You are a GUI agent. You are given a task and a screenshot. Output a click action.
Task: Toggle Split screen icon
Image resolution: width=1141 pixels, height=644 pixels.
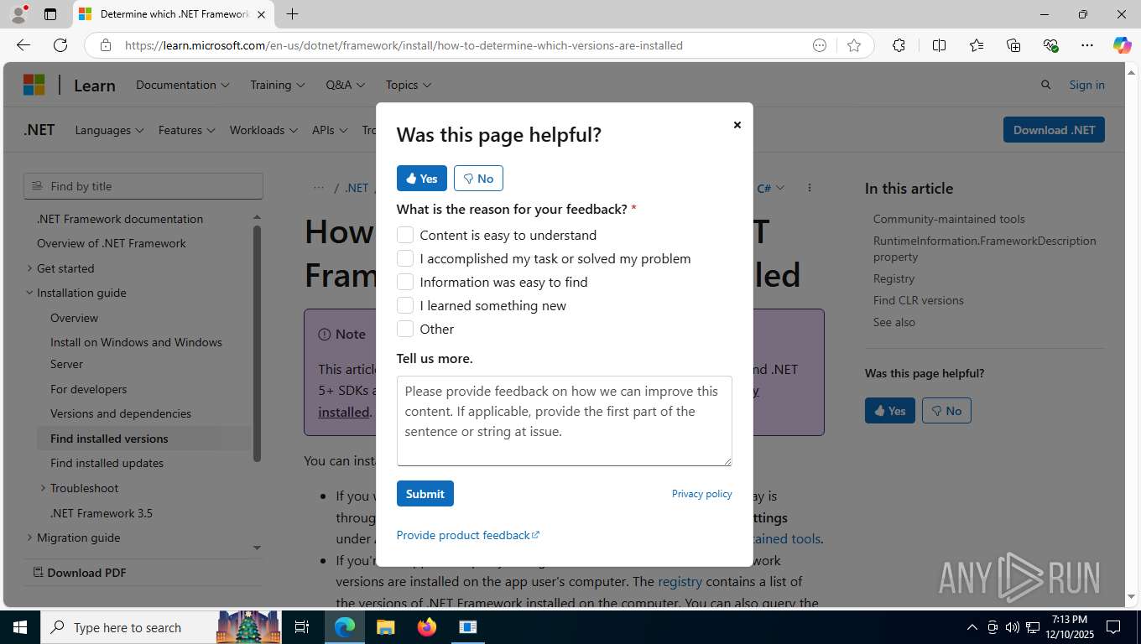[939, 45]
